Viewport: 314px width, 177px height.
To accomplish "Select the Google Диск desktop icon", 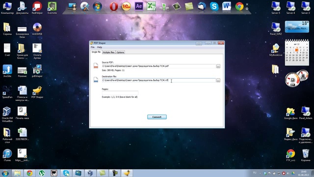I will (290, 113).
